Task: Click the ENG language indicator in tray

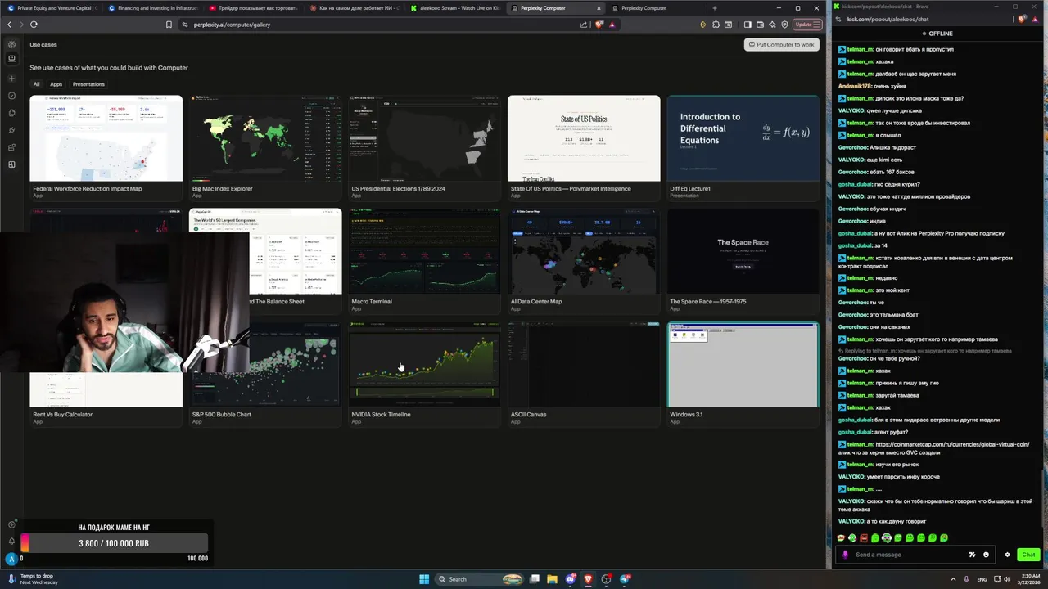Action: coord(982,579)
